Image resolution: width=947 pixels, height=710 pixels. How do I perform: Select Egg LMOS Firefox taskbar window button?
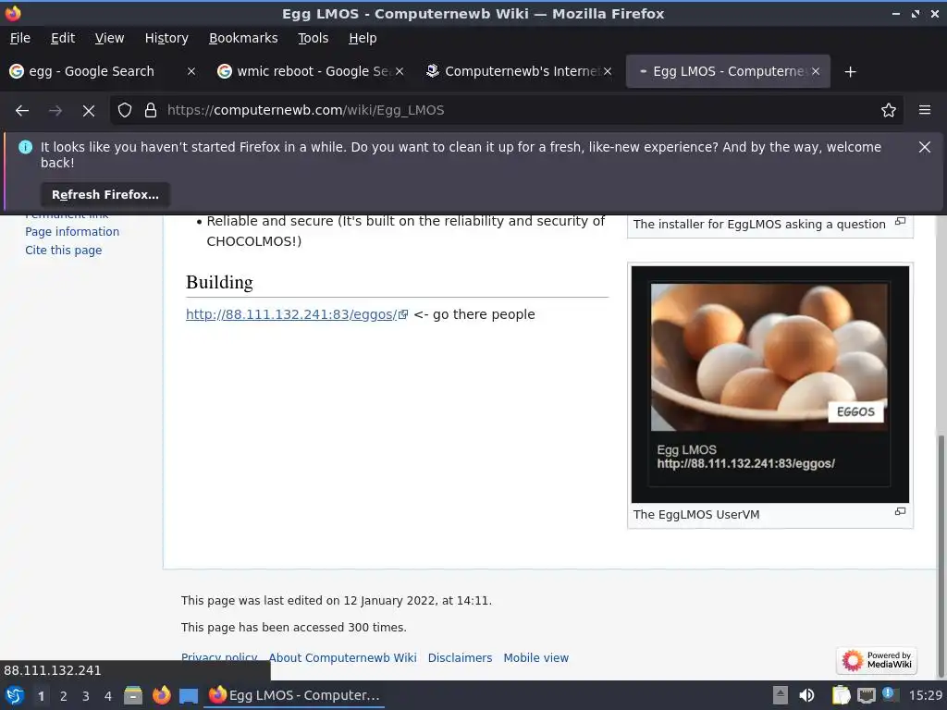coord(295,695)
